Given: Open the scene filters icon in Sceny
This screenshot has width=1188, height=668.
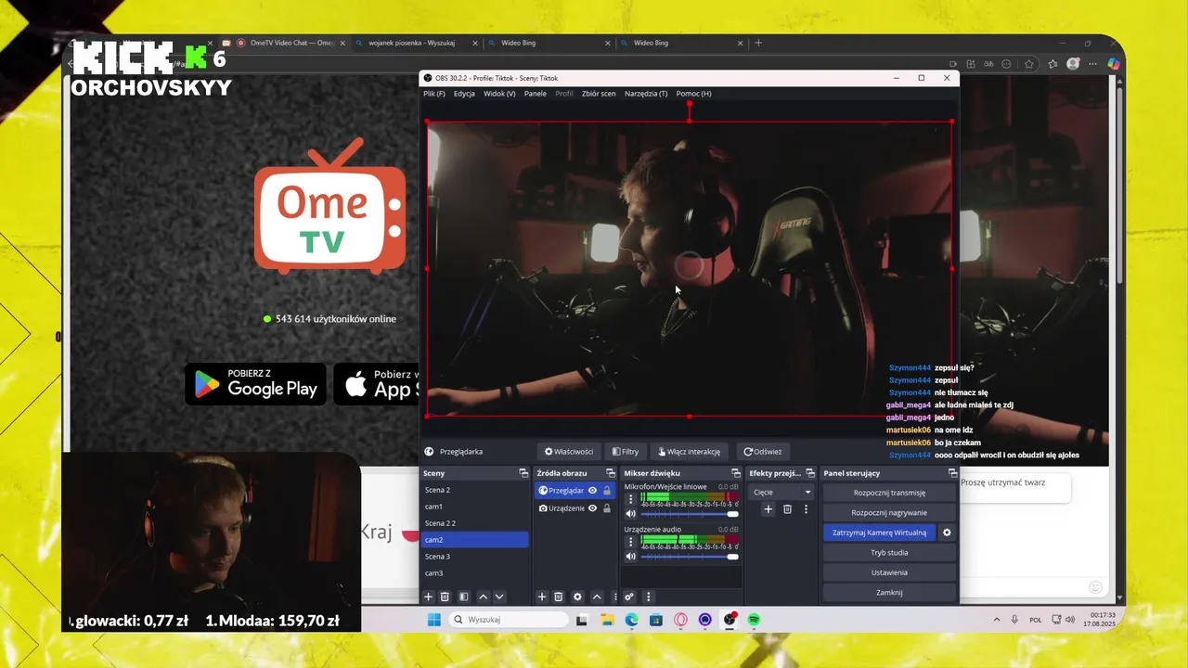Looking at the screenshot, I should (x=464, y=597).
